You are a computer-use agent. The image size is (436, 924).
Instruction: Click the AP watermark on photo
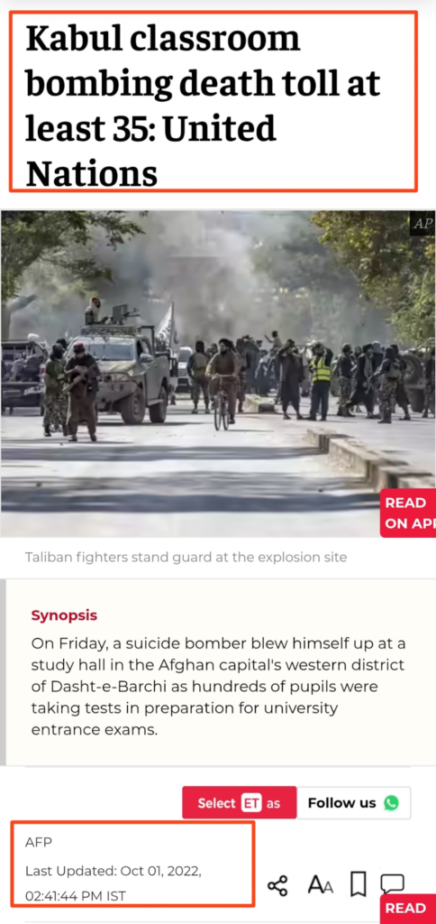pyautogui.click(x=422, y=224)
